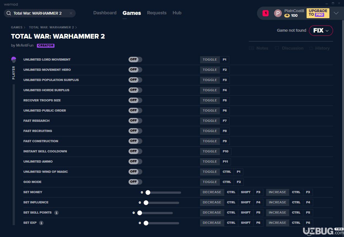Open the History tab

click(319, 48)
